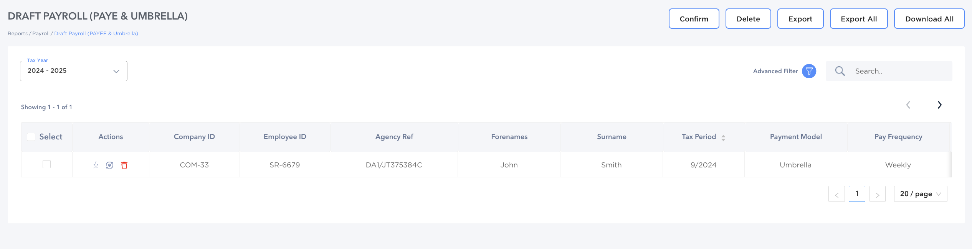Click the next page pagination arrow
Screen dimensions: 972x249
coord(878,194)
